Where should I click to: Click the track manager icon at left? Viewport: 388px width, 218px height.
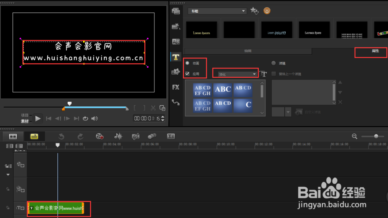8,166
